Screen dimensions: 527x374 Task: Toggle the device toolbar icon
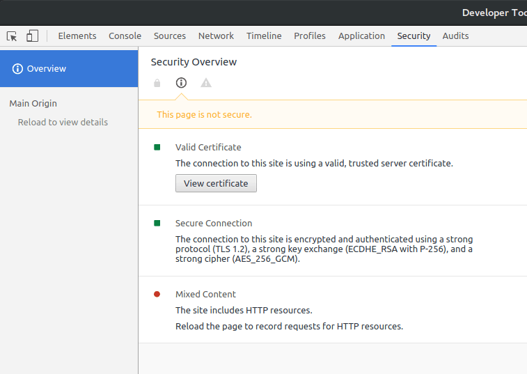(32, 36)
